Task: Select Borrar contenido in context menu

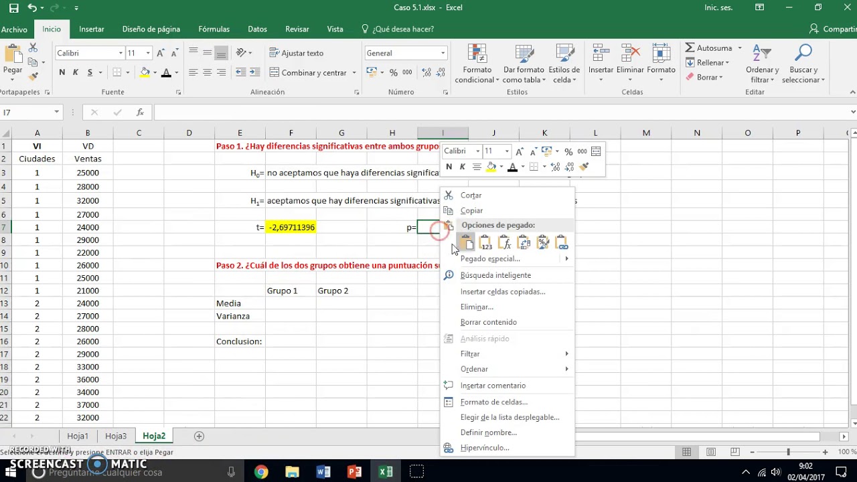Action: tap(488, 322)
